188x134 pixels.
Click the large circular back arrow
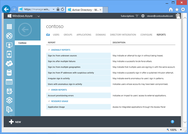pos(25,29)
